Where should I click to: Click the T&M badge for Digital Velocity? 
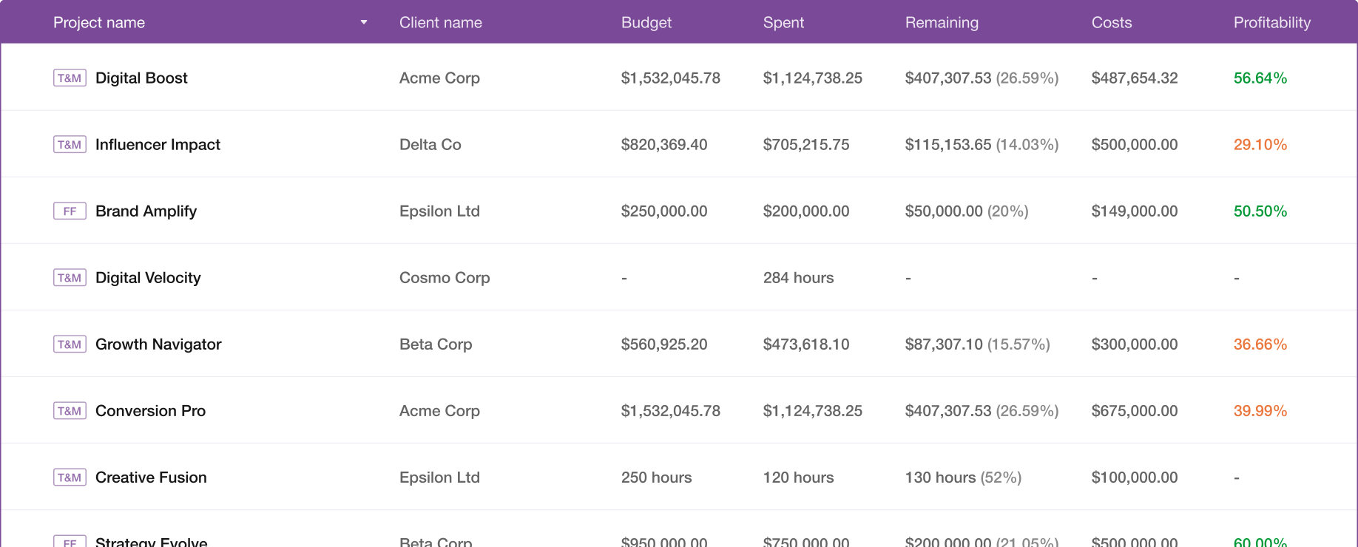(x=70, y=276)
